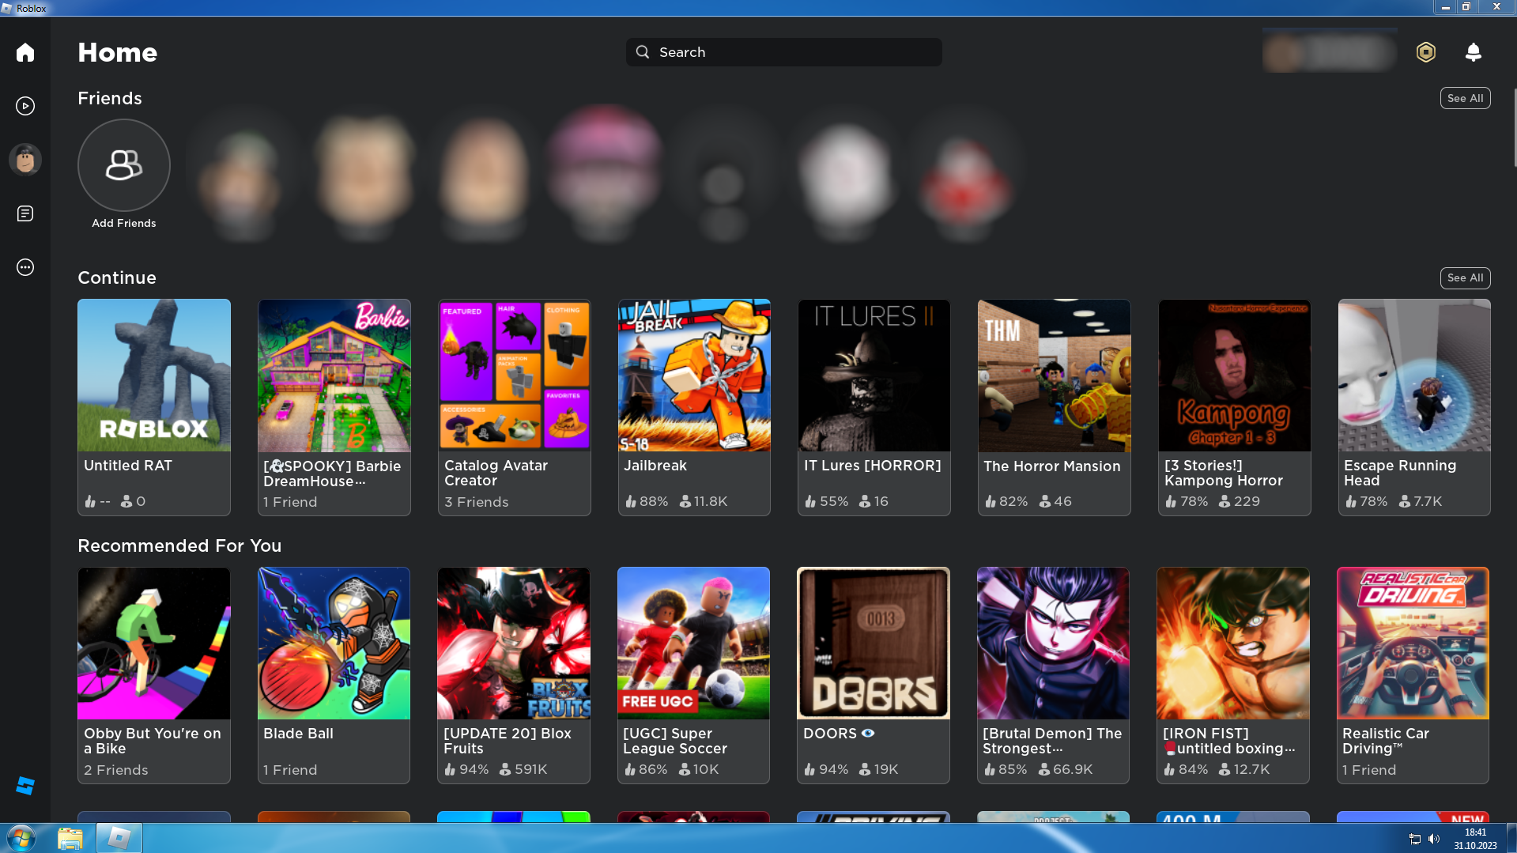Open the Blade Ball thumbnail
Screen dimensions: 1517x853
334,644
